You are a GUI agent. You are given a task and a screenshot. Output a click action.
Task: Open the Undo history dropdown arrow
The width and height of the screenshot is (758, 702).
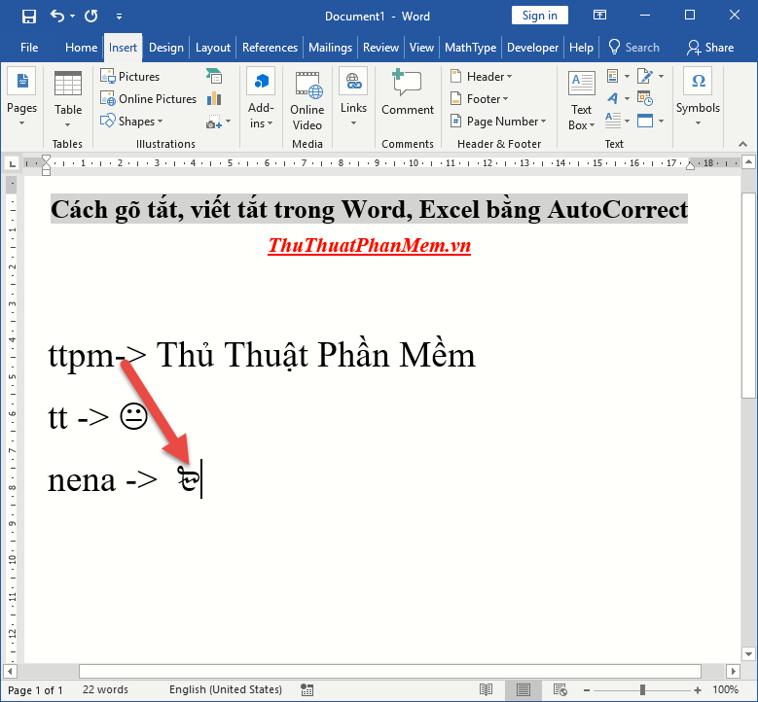(73, 17)
